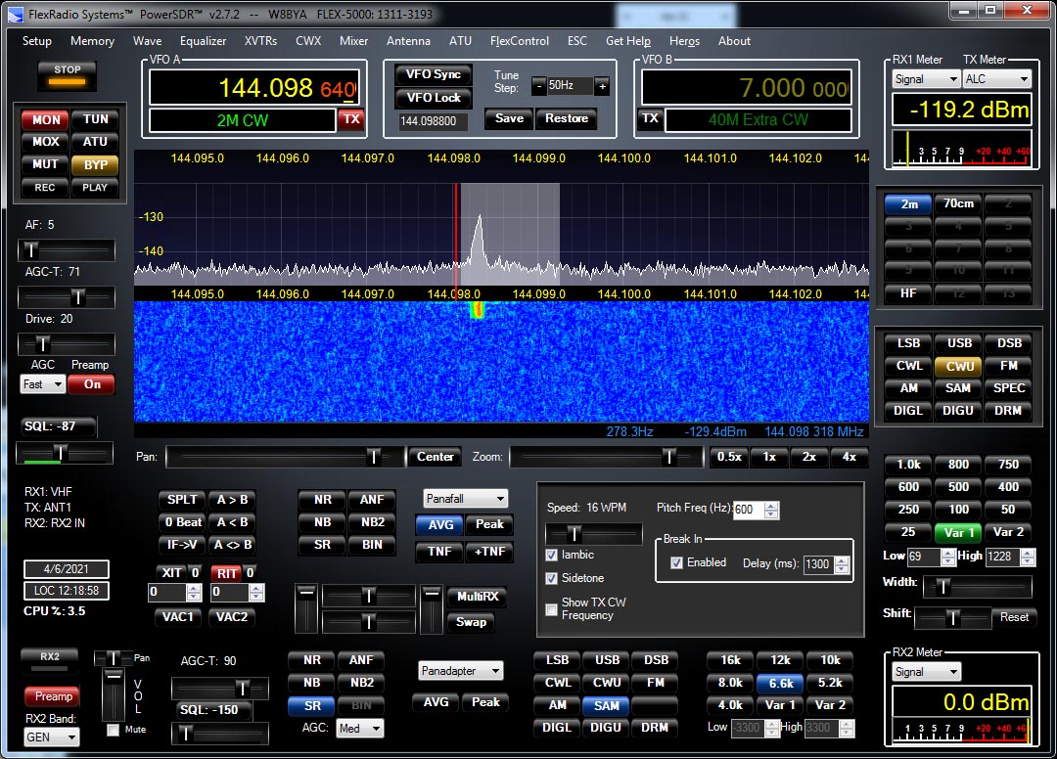Click the 0 Beat button

point(182,522)
